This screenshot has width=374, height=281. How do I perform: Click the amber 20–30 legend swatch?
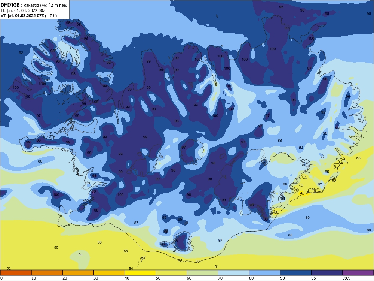click(78, 273)
